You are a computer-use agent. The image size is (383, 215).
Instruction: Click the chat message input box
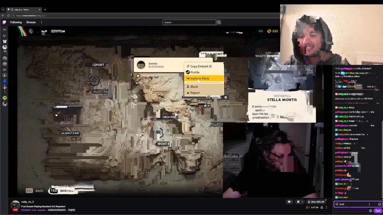358,204
